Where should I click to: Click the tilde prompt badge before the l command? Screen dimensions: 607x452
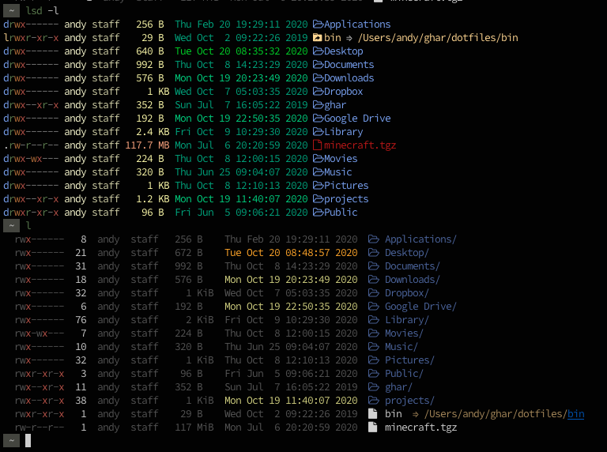coord(12,225)
